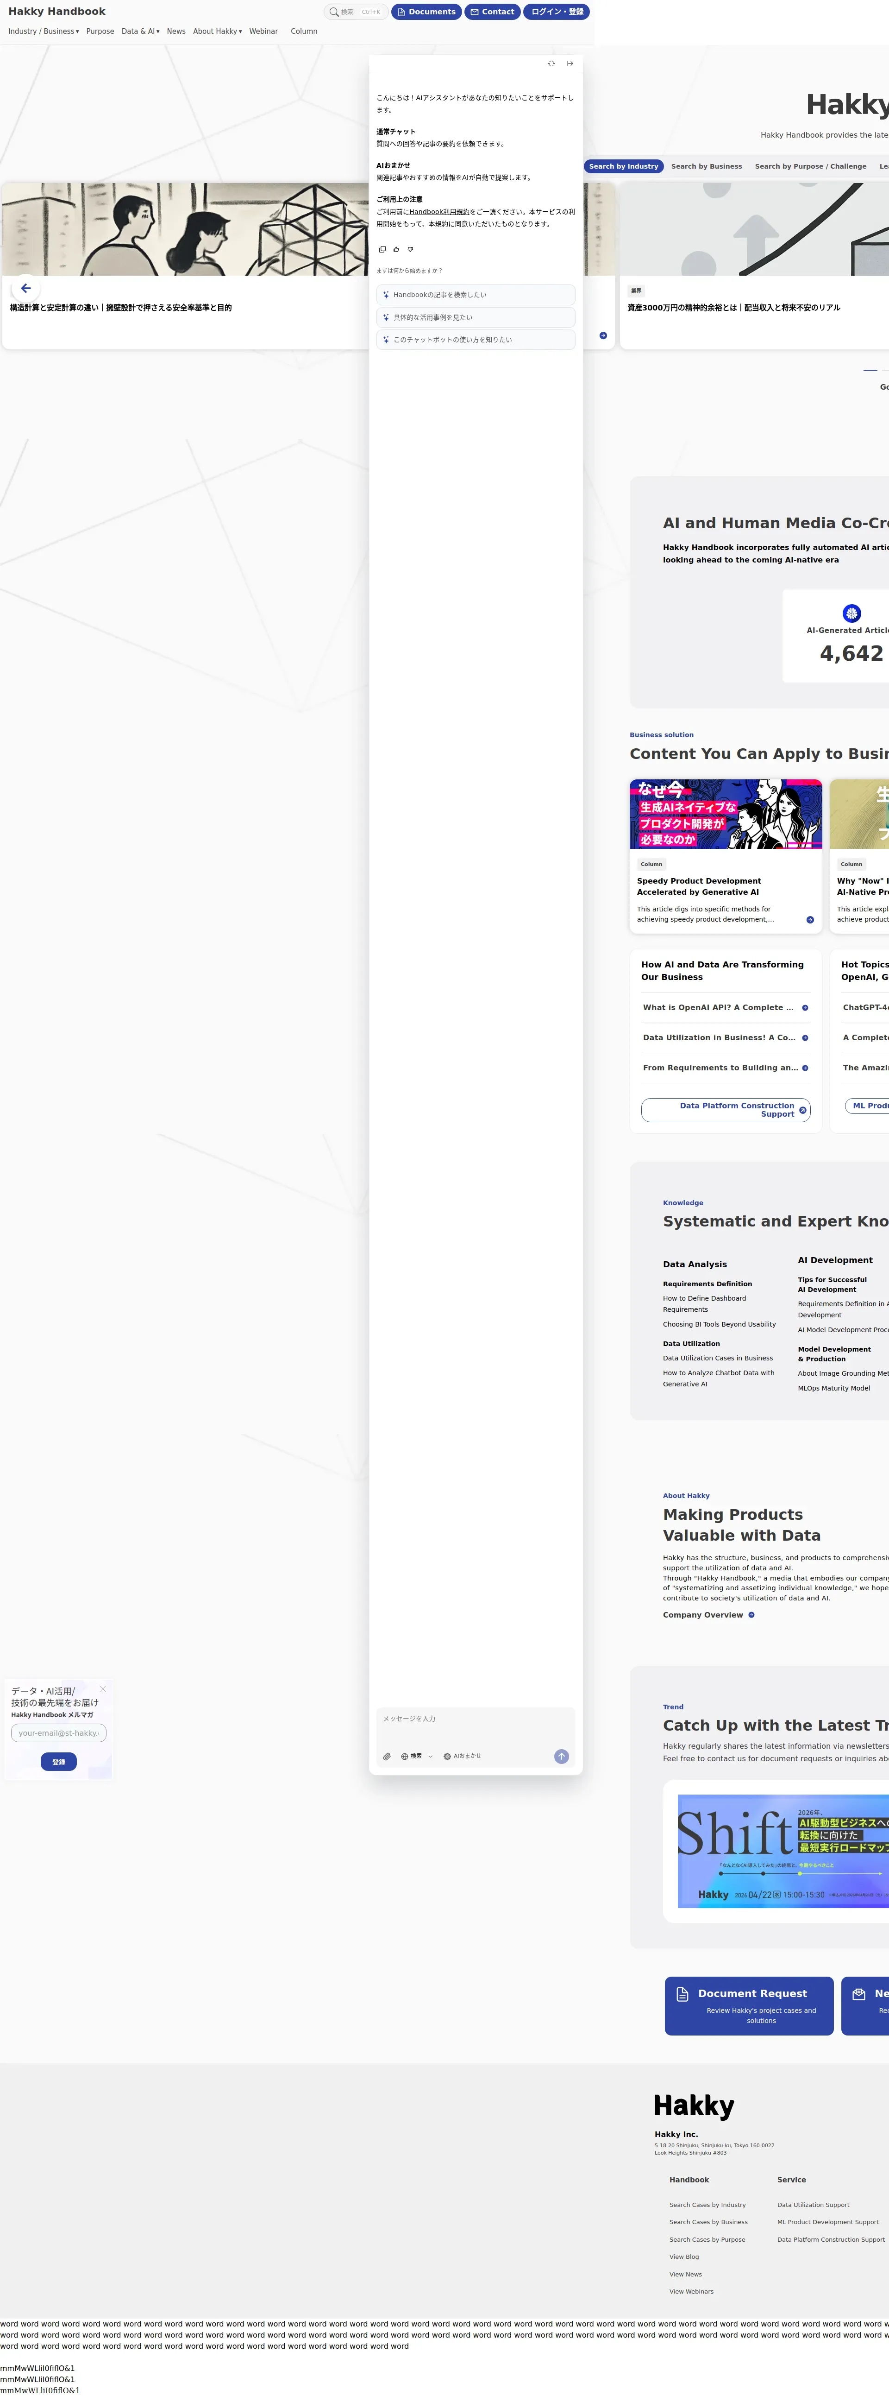Select the Search by Industry tab

pyautogui.click(x=623, y=166)
